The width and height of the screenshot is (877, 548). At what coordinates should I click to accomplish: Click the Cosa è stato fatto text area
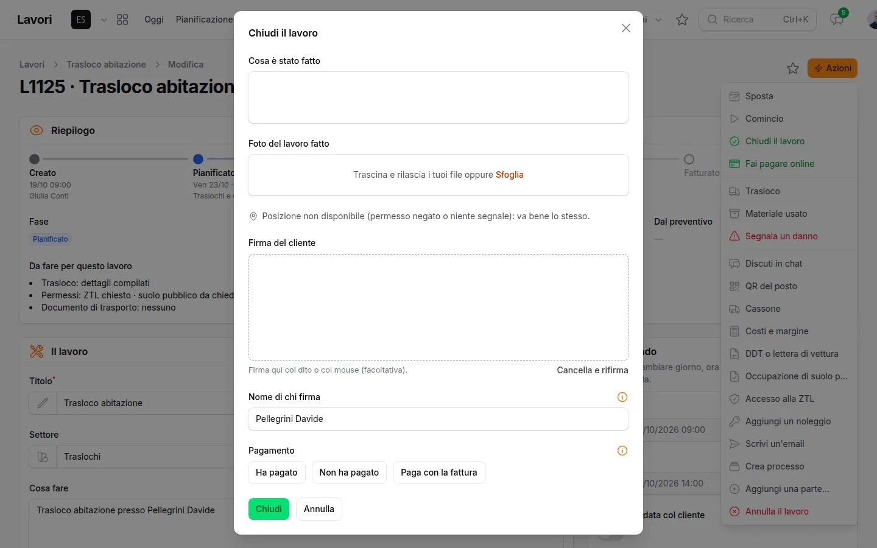coord(438,97)
